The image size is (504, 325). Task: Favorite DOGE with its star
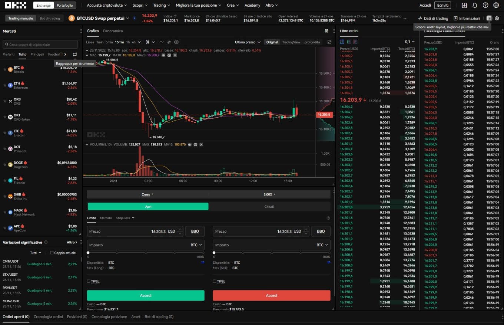5,164
